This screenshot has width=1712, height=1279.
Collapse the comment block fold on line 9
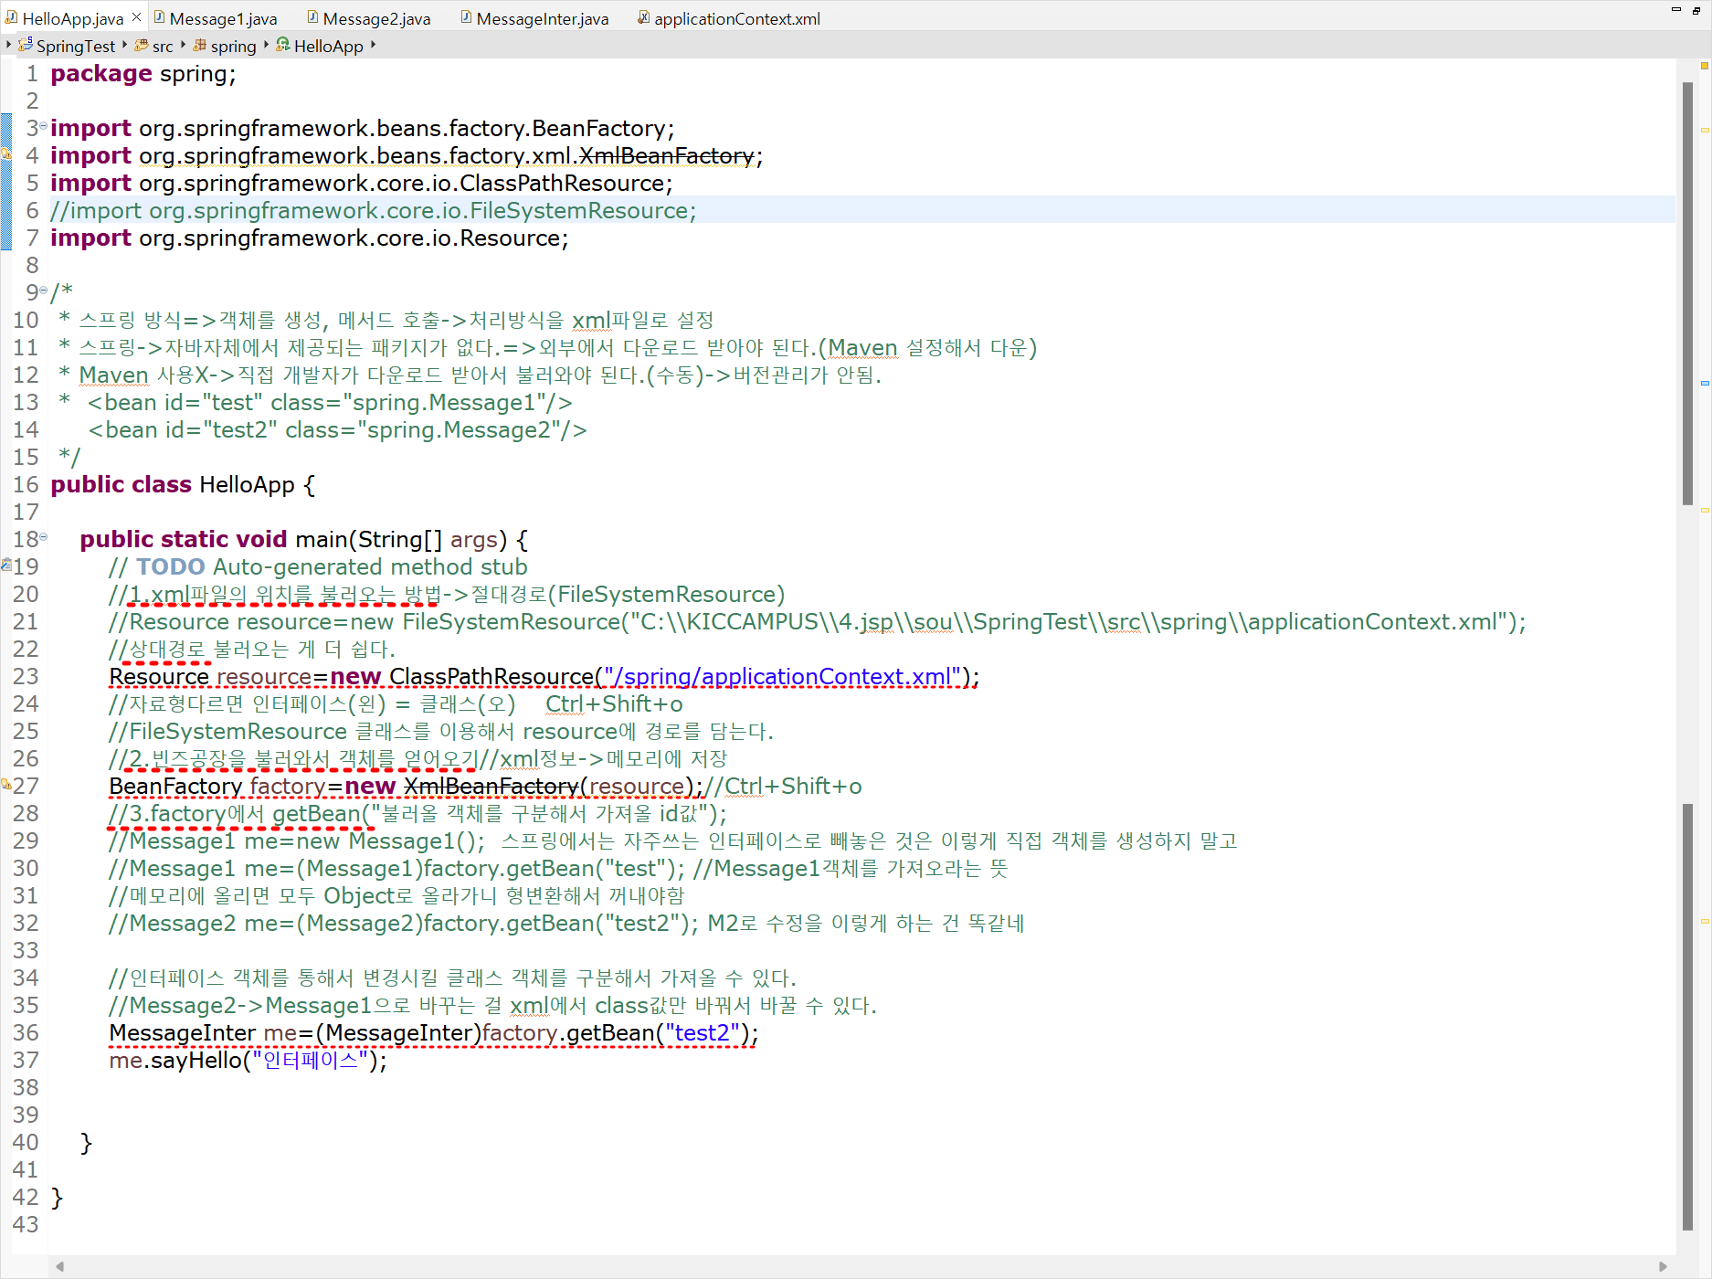(43, 290)
